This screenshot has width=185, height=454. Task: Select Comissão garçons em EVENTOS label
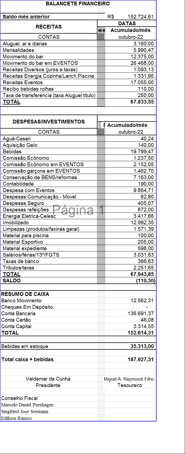point(41,171)
